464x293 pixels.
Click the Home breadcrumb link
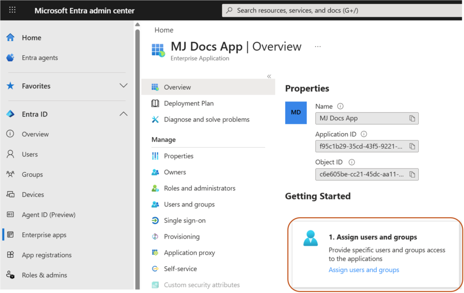164,30
